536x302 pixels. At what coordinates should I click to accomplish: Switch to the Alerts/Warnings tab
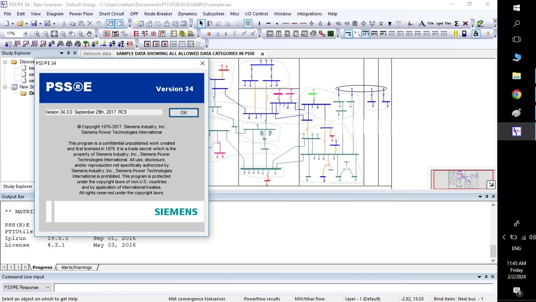click(x=76, y=267)
